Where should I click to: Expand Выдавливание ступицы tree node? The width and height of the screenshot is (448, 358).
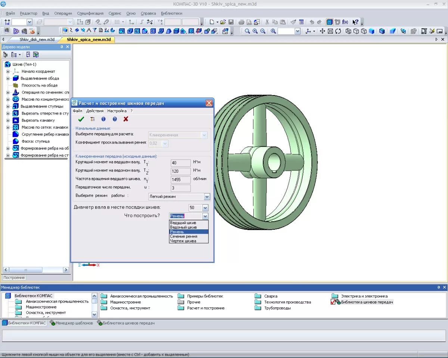click(x=7, y=106)
